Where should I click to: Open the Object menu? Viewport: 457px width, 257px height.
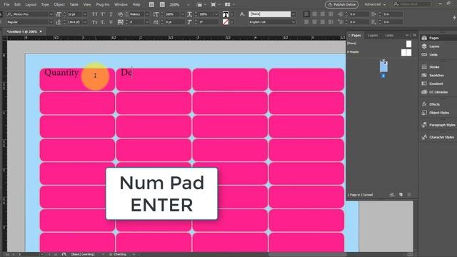[x=59, y=4]
